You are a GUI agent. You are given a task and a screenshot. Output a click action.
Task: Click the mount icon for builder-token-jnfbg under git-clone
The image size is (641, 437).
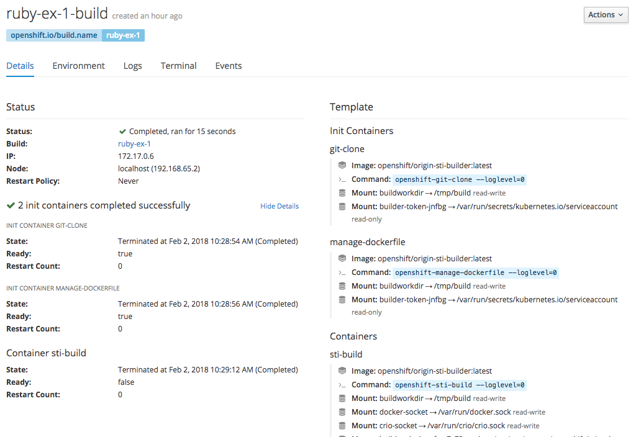click(x=342, y=206)
